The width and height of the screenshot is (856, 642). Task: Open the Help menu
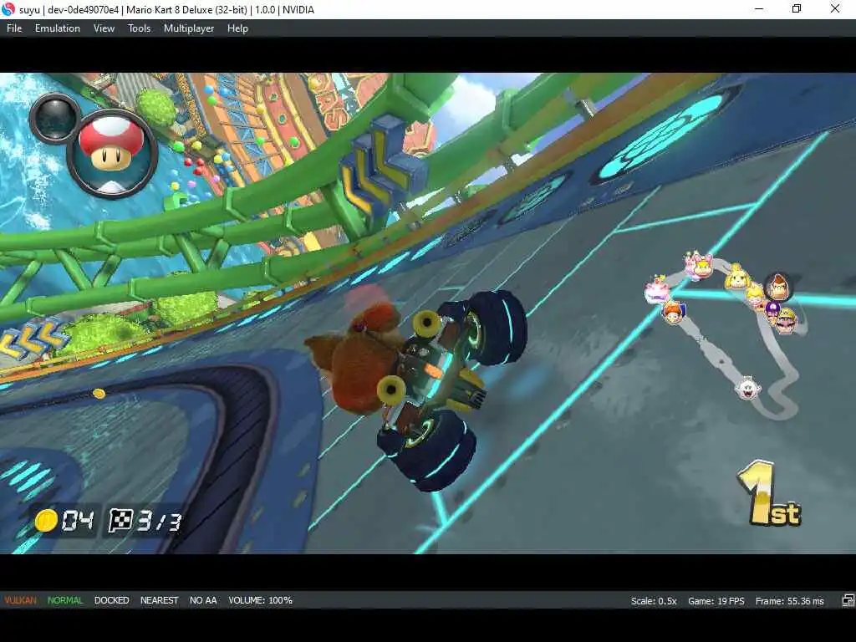point(237,28)
